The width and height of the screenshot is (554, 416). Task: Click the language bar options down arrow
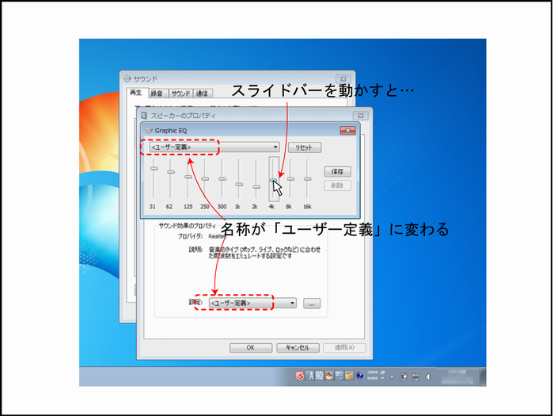tap(382, 379)
